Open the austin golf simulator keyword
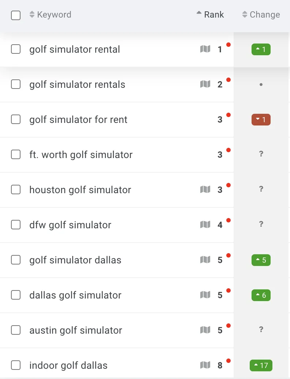Screen dimensions: 290x379 (76, 330)
